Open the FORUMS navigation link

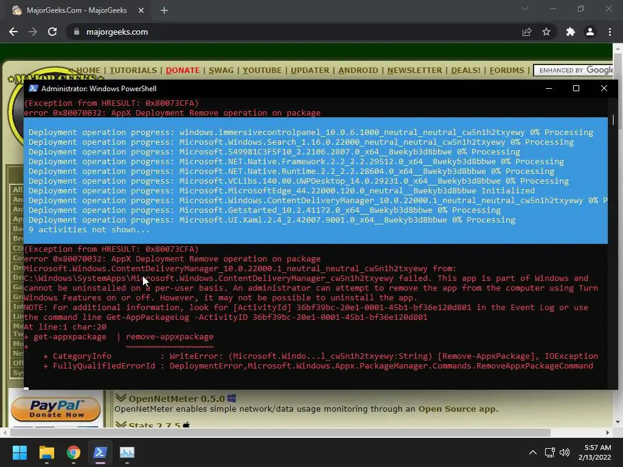tap(507, 71)
